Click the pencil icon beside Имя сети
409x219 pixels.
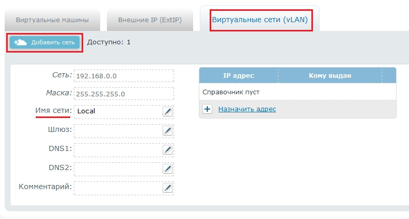[x=167, y=111]
